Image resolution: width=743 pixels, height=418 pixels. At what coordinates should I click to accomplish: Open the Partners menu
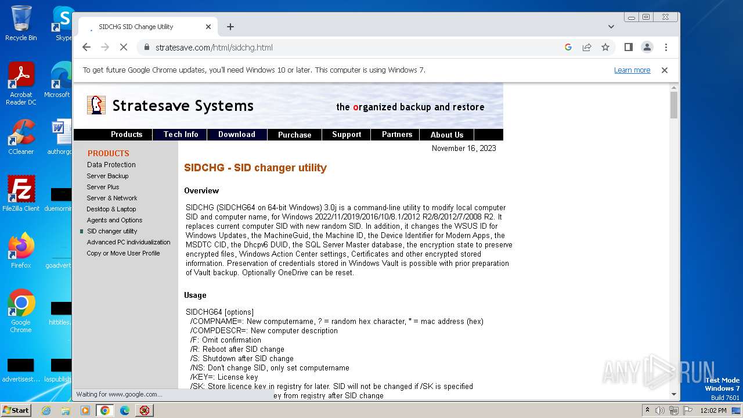point(397,134)
